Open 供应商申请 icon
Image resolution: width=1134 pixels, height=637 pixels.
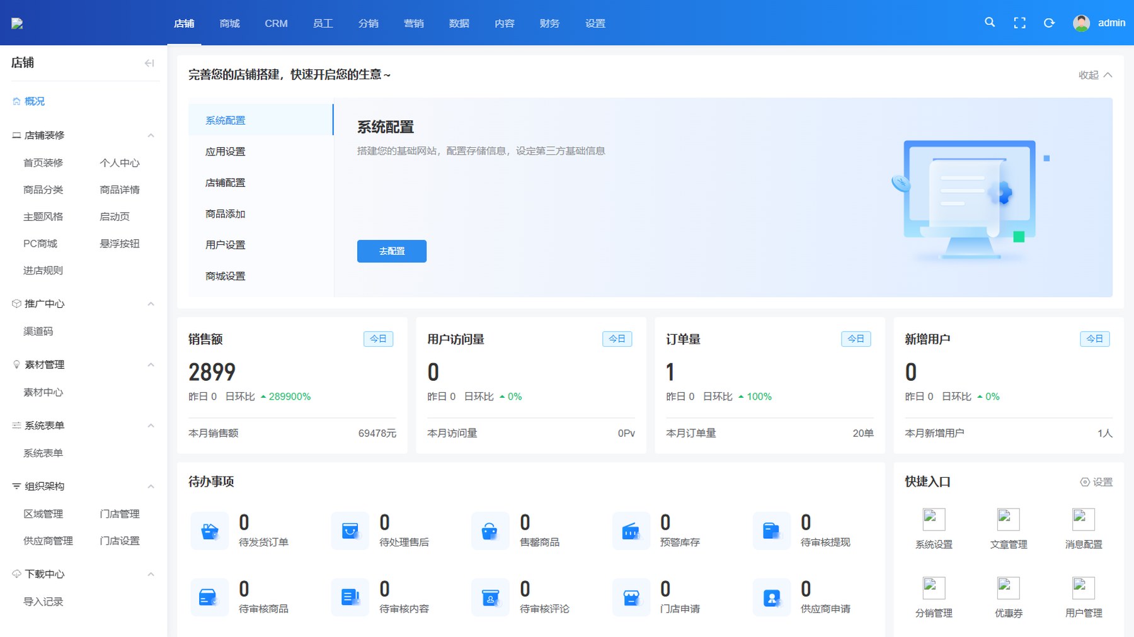[x=771, y=597]
